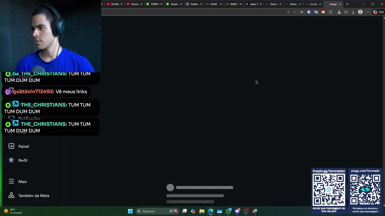Select the active Instagram tab

[x=333, y=4]
